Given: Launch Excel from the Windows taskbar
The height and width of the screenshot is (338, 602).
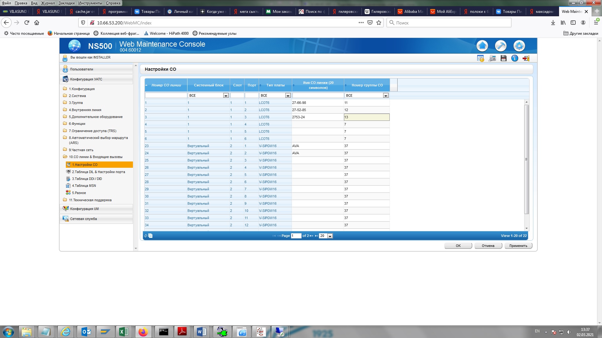Looking at the screenshot, I should pyautogui.click(x=124, y=332).
